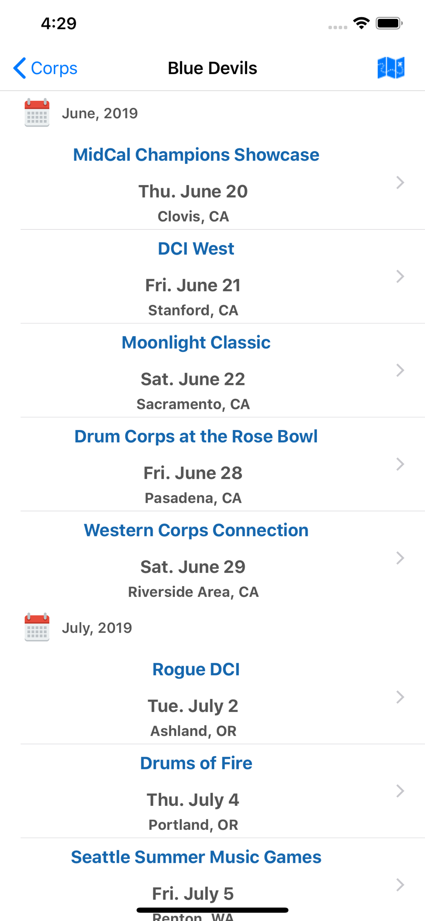
Task: Tap the home indicator bar
Action: [x=212, y=910]
